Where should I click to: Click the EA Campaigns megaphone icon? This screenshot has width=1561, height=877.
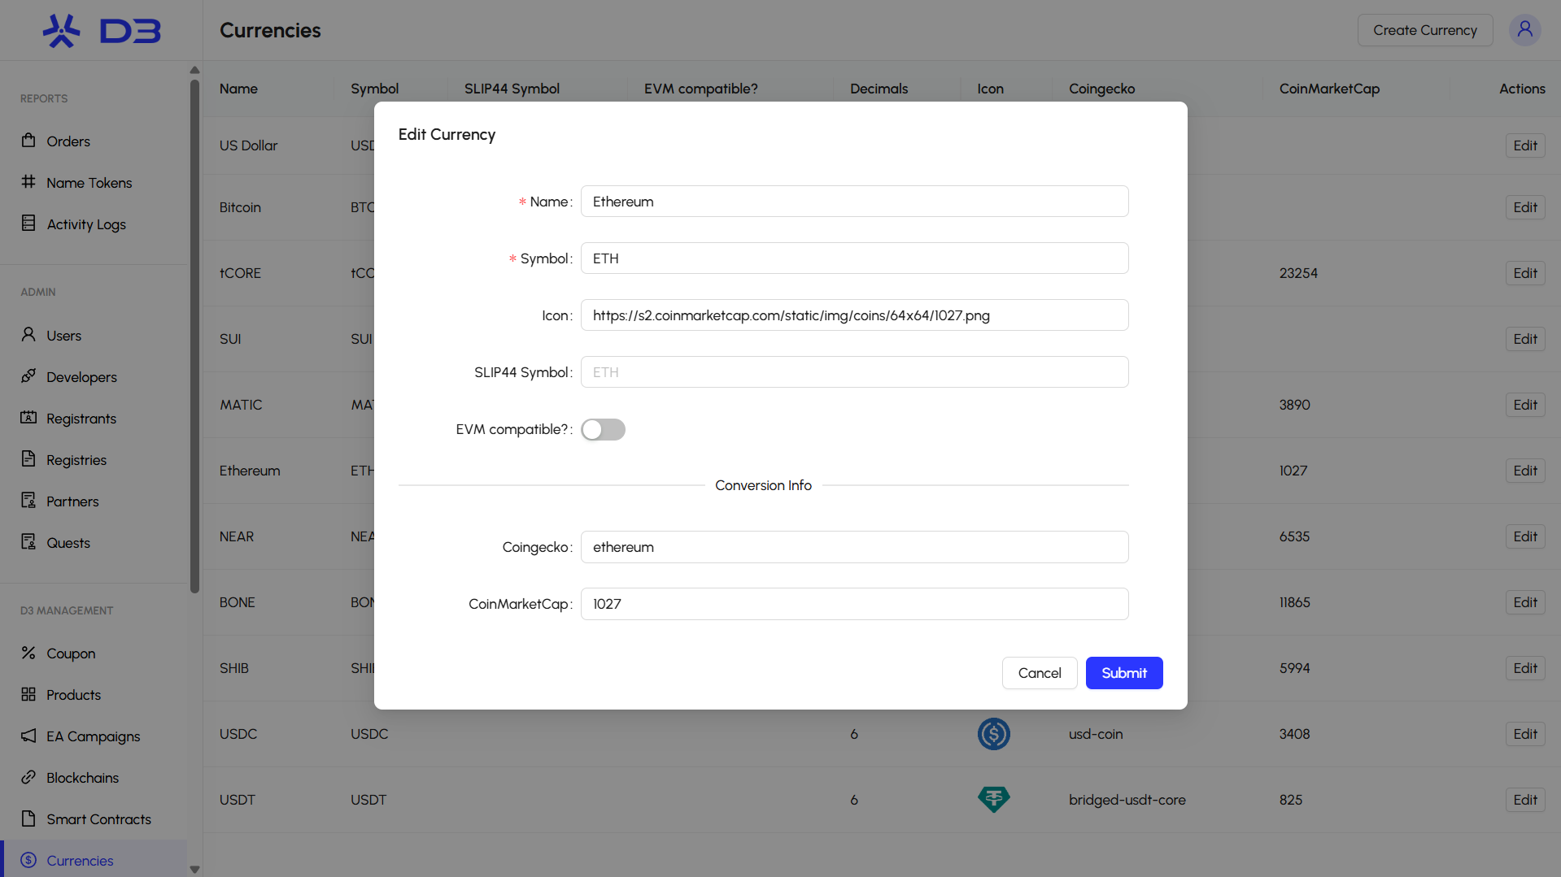pos(28,735)
